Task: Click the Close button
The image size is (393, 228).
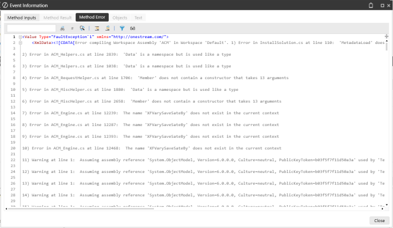Action: pyautogui.click(x=379, y=220)
